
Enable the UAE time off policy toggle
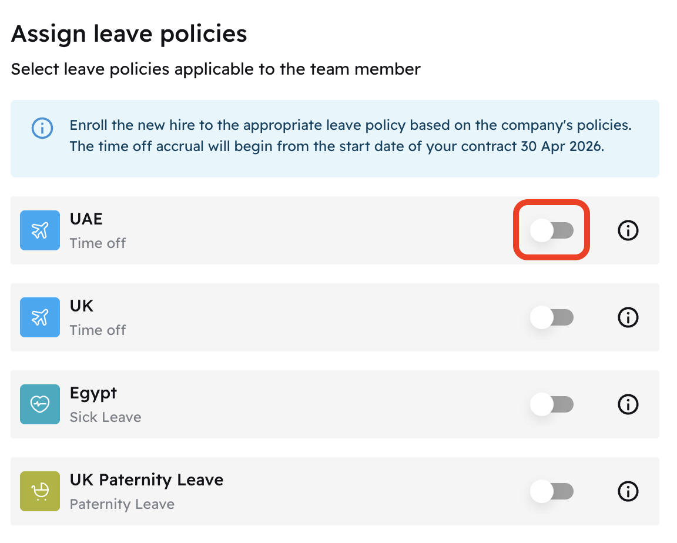[552, 230]
